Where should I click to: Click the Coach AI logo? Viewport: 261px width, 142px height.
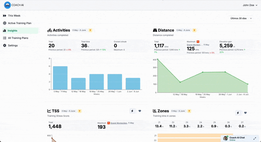click(8, 5)
